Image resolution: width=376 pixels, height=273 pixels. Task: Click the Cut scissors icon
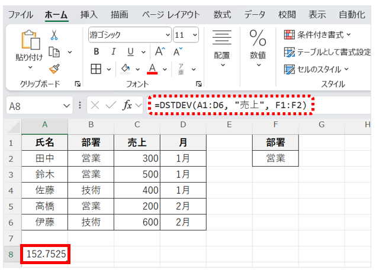click(54, 35)
